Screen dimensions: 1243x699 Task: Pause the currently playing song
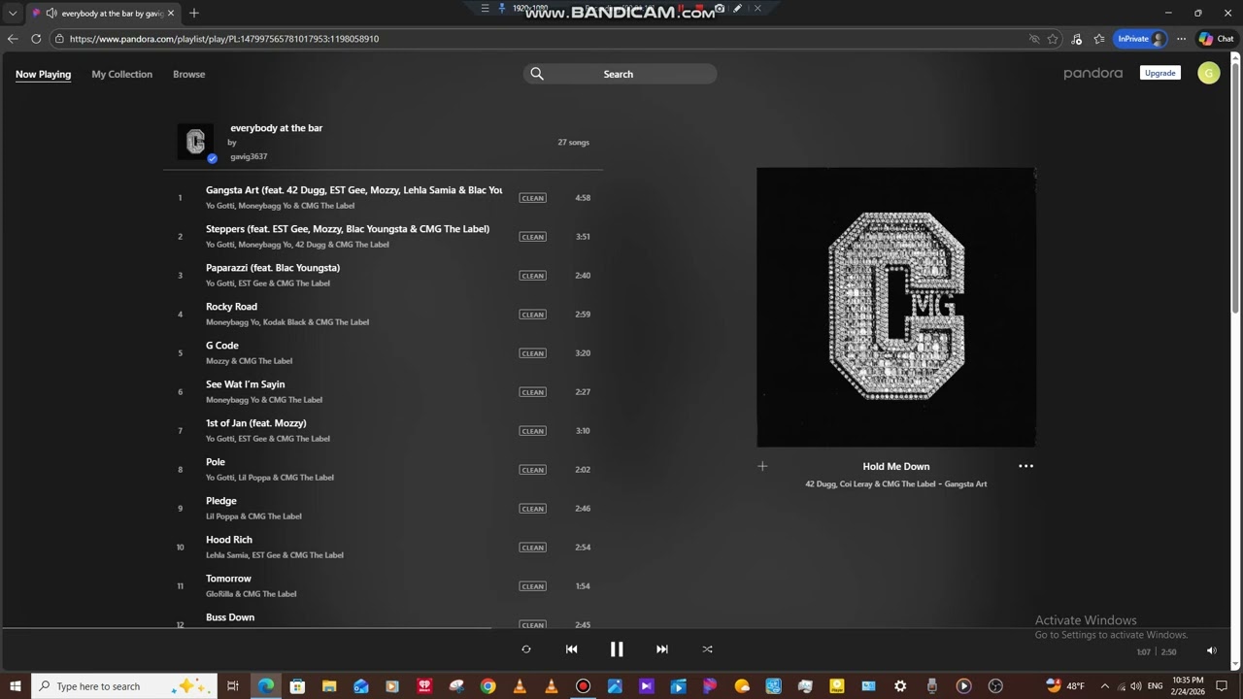(x=617, y=649)
